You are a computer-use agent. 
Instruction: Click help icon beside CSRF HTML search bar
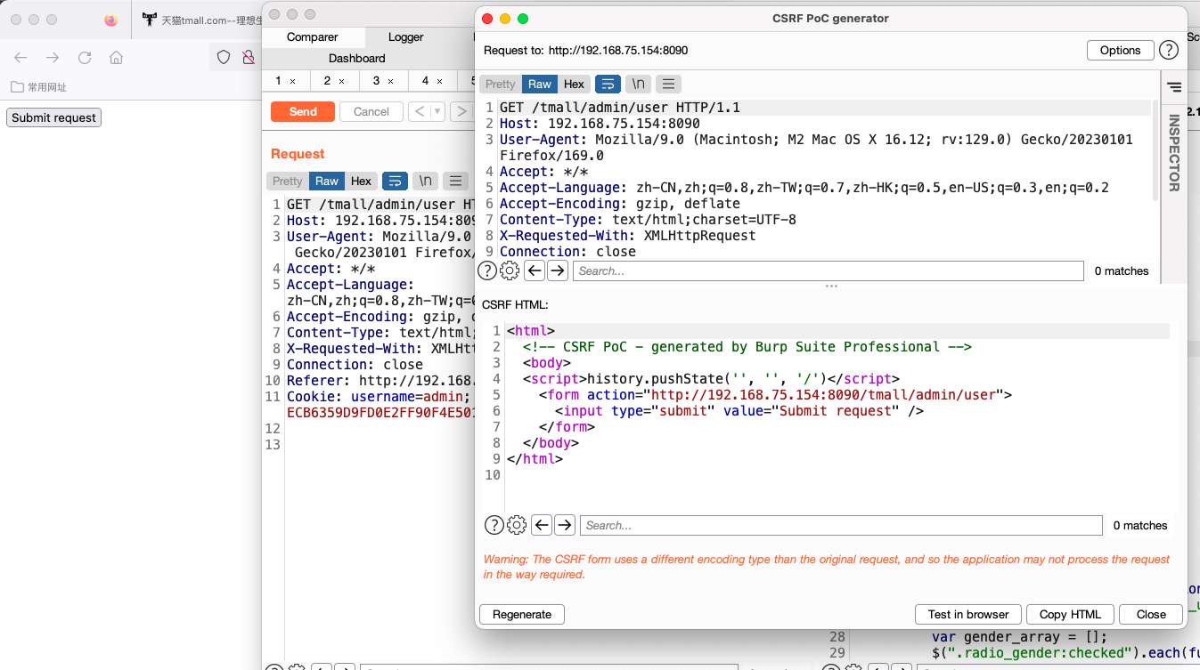494,525
